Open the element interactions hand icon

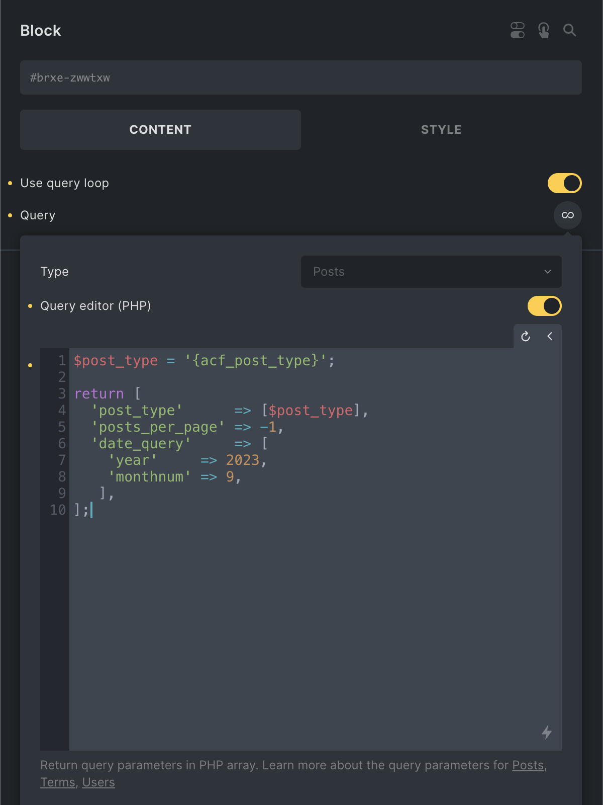543,30
